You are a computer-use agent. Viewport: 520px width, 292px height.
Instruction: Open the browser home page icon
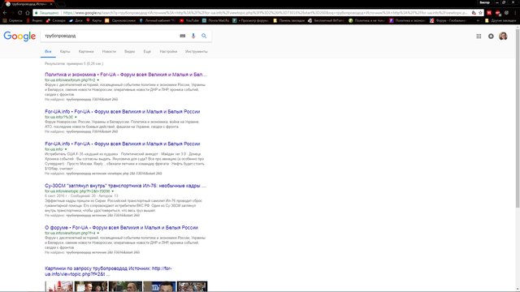[x=28, y=13]
